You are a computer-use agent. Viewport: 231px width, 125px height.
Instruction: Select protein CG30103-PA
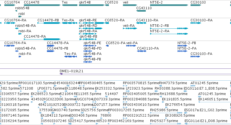pos(201,54)
